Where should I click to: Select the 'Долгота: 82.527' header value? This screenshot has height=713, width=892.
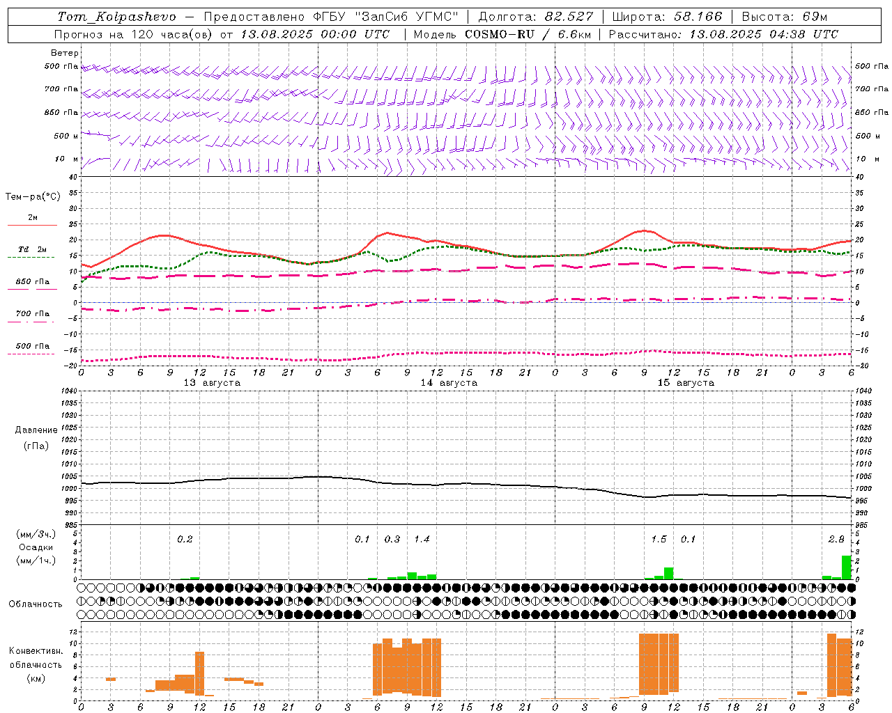(x=535, y=17)
